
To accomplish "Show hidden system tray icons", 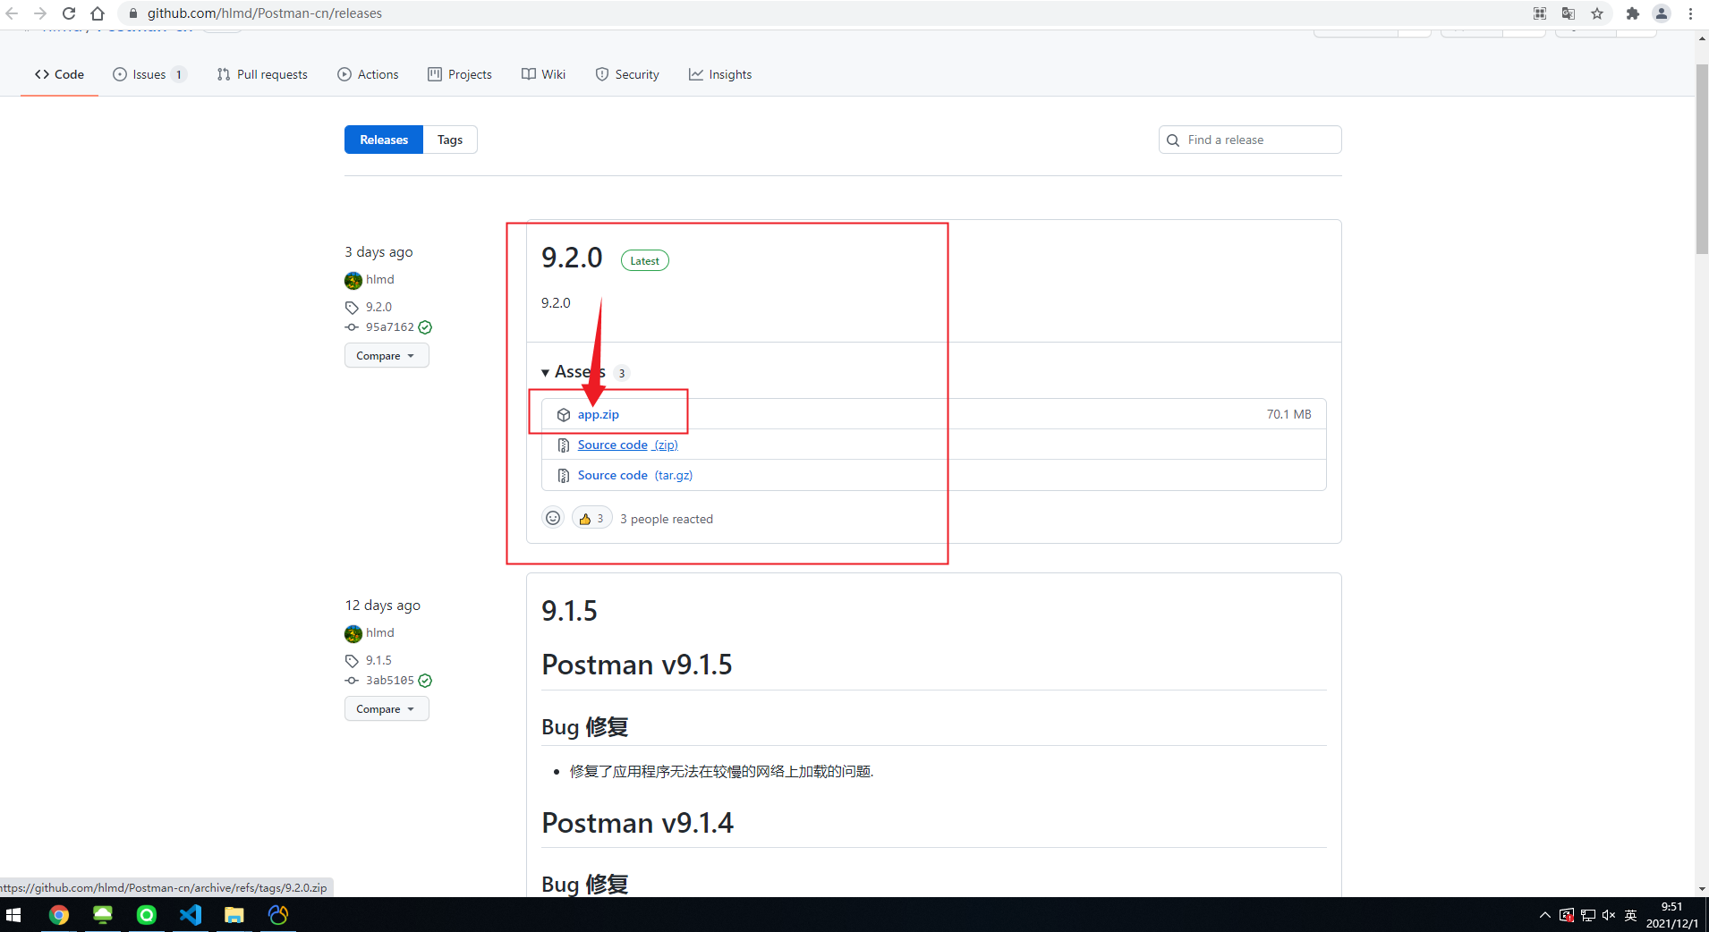I will 1545,915.
